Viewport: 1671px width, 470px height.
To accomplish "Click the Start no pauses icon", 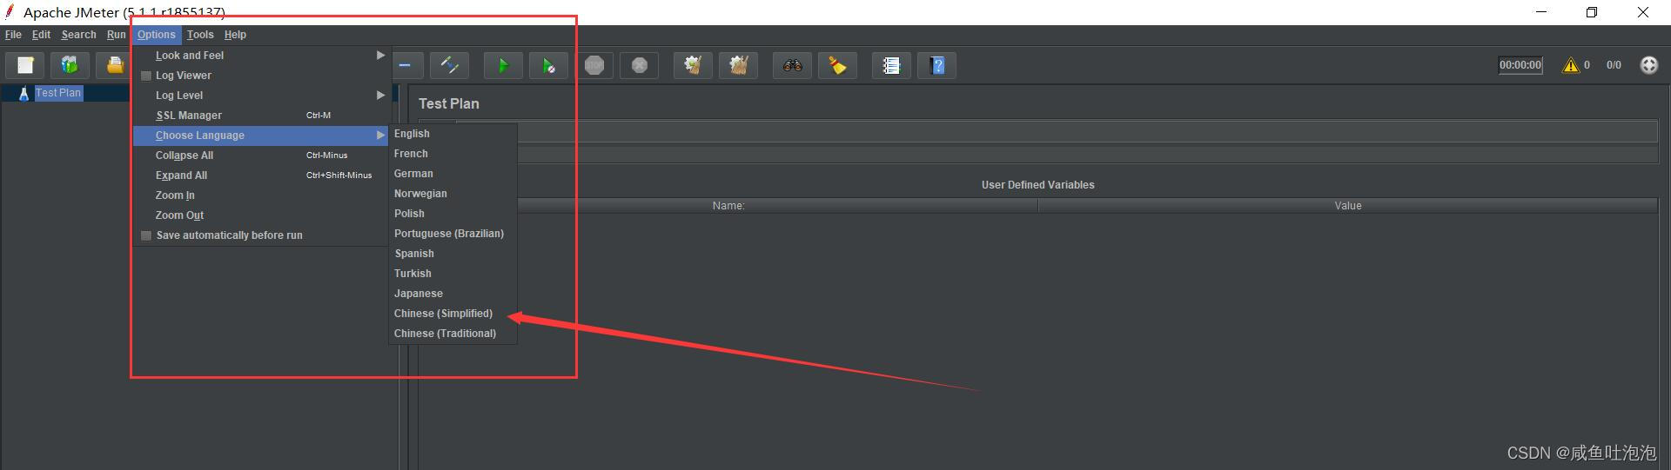I will 548,65.
